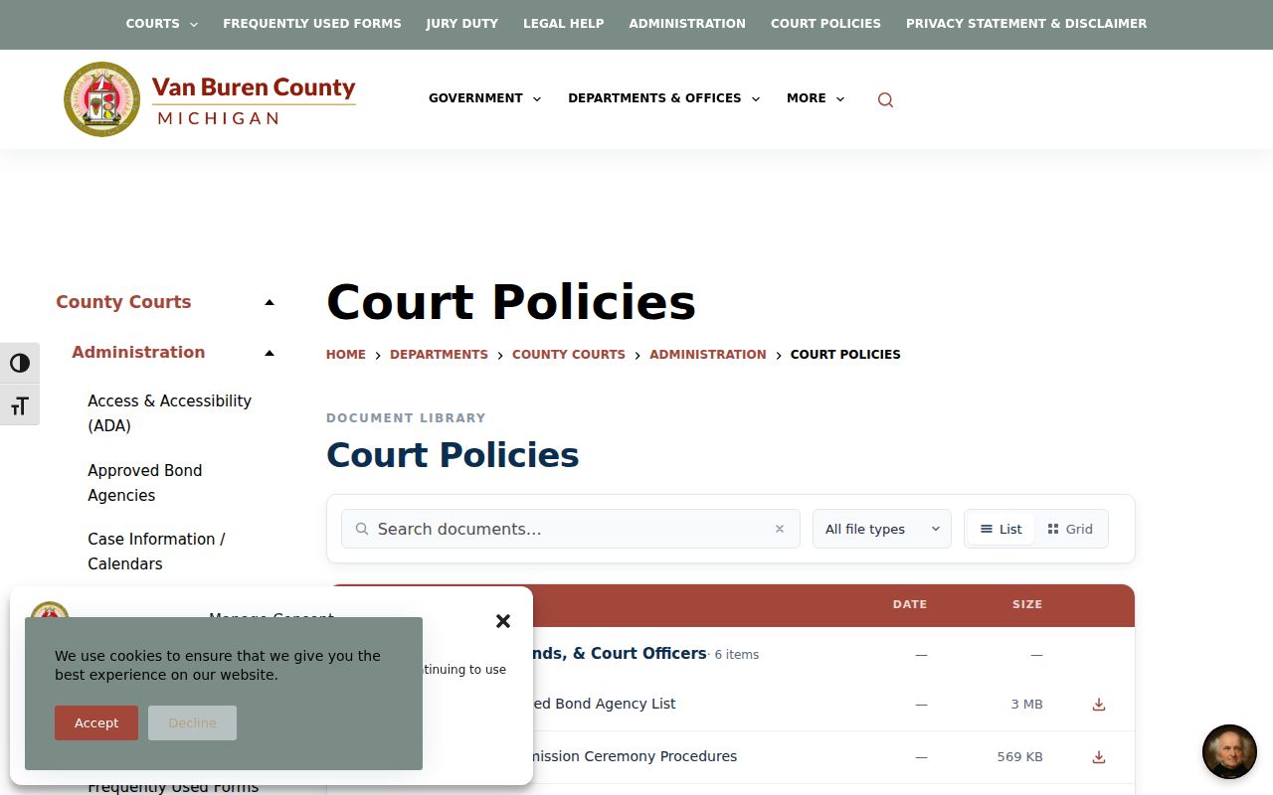
Task: Open the site search magnifier icon
Action: 885,99
